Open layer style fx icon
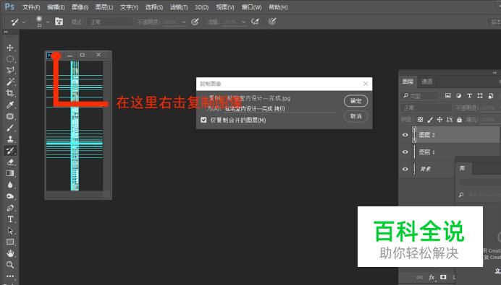 coord(431,277)
